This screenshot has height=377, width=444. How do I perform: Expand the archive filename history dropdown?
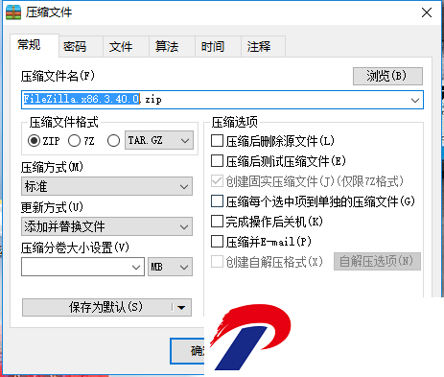[415, 100]
